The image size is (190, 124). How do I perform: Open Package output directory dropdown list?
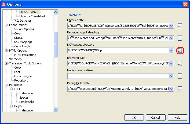coord(171,38)
